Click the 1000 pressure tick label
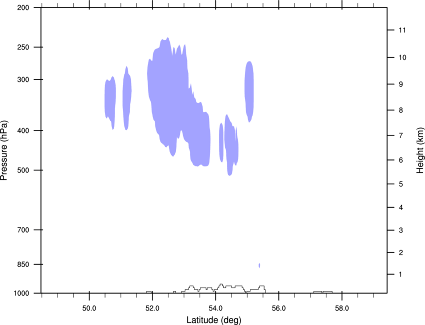The image size is (425, 325). 21,293
